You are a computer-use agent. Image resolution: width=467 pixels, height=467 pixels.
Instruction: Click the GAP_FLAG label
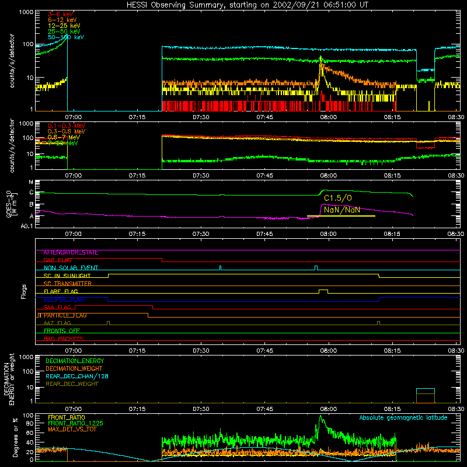[x=57, y=260]
